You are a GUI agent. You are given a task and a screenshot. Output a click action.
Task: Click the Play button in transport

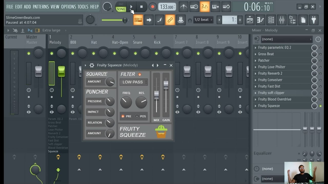coord(131,7)
